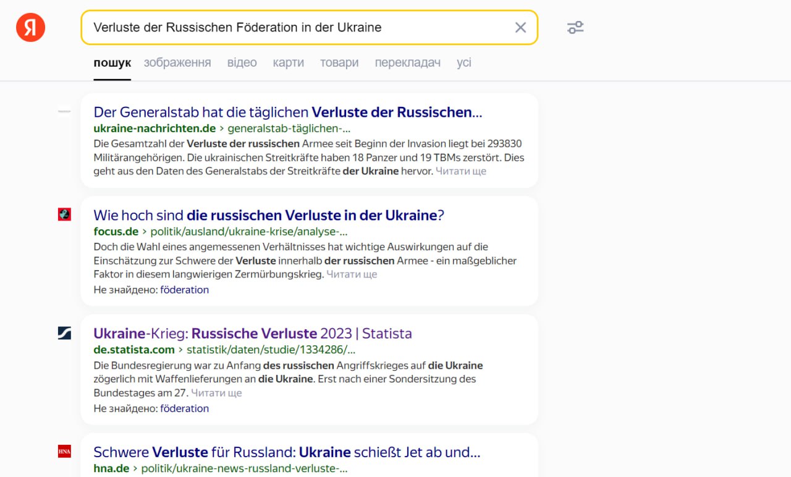Open 'Wie hoch sind die russischen Verluste' result
This screenshot has width=791, height=477.
tap(269, 215)
